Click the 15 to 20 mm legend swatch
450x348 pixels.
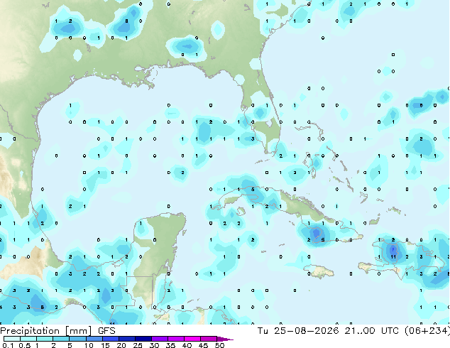[110, 339]
